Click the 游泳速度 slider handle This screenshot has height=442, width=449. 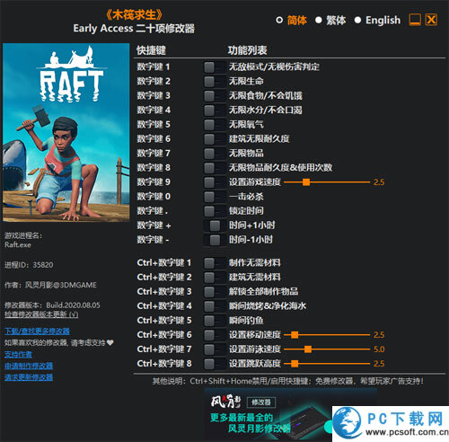point(308,349)
